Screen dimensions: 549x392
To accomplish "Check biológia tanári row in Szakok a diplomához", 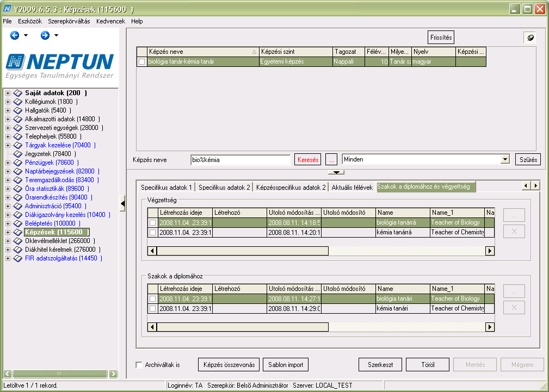I will 153,299.
